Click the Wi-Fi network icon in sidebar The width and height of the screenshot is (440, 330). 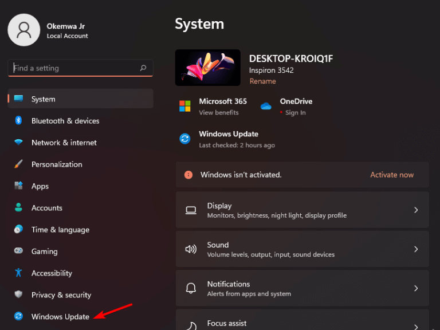pyautogui.click(x=18, y=142)
